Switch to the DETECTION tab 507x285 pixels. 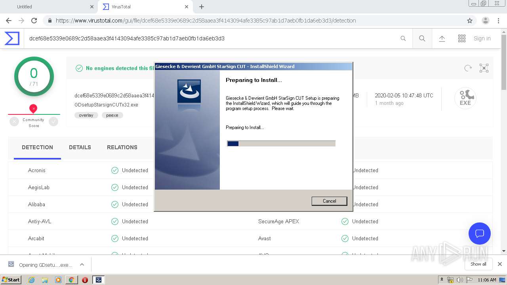click(x=37, y=147)
